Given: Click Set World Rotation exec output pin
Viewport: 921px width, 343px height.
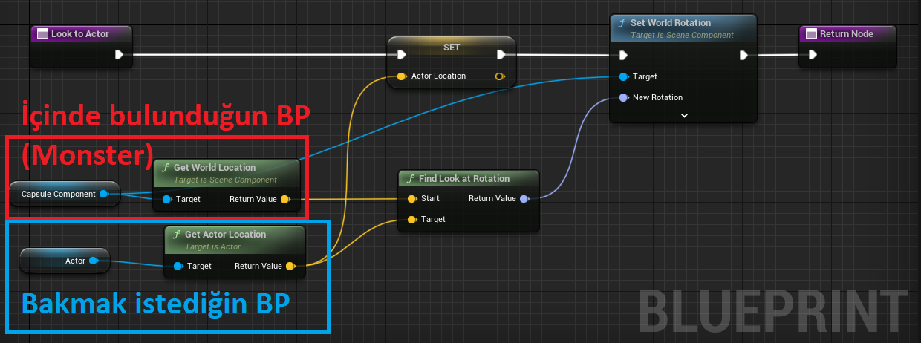Looking at the screenshot, I should 743,55.
